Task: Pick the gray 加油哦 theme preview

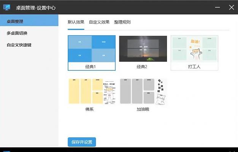Action: click(143, 92)
